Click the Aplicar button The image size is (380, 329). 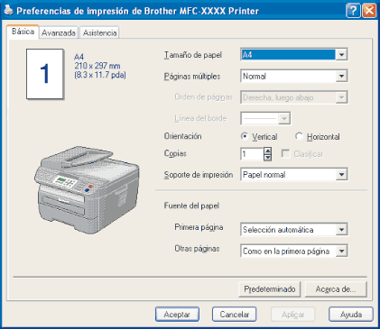[x=292, y=315]
